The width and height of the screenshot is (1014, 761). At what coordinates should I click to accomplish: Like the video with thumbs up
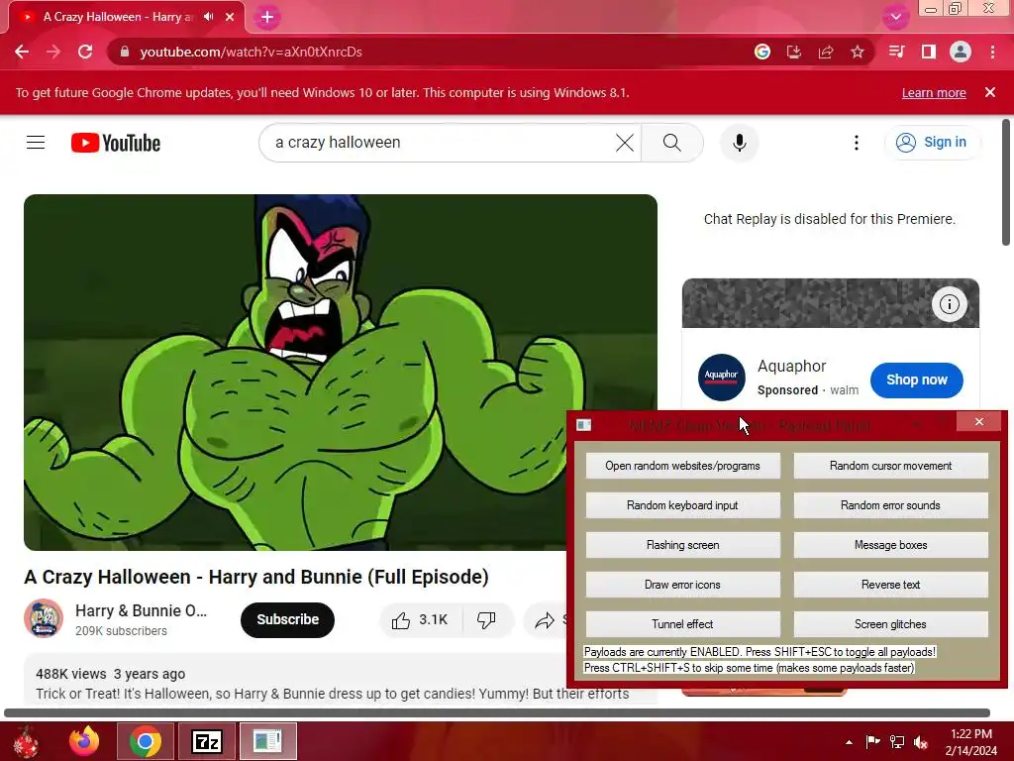pos(420,620)
